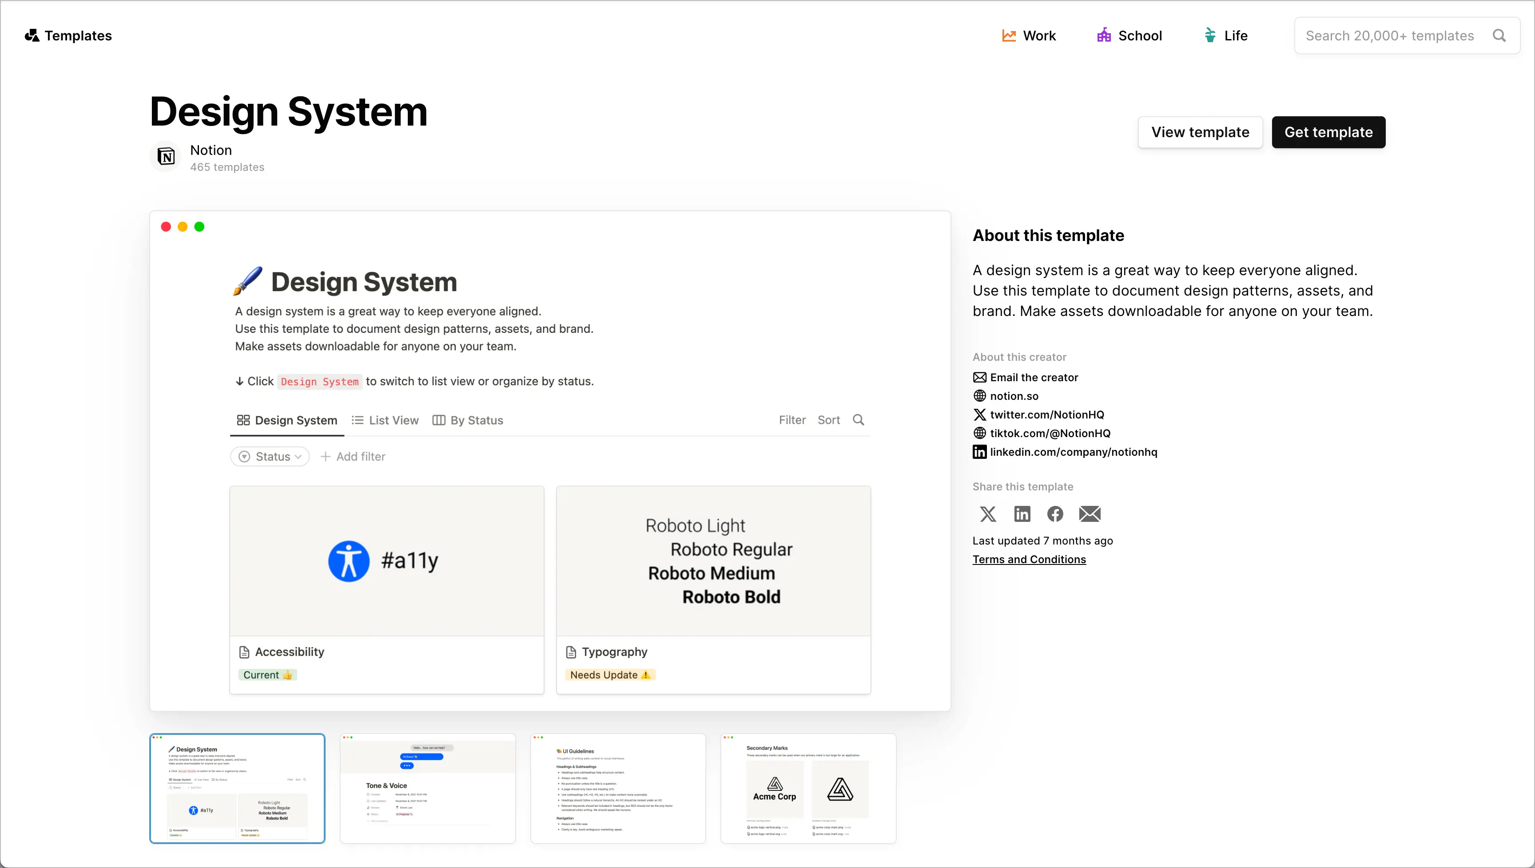
Task: Share the template on LinkedIn
Action: [1022, 514]
